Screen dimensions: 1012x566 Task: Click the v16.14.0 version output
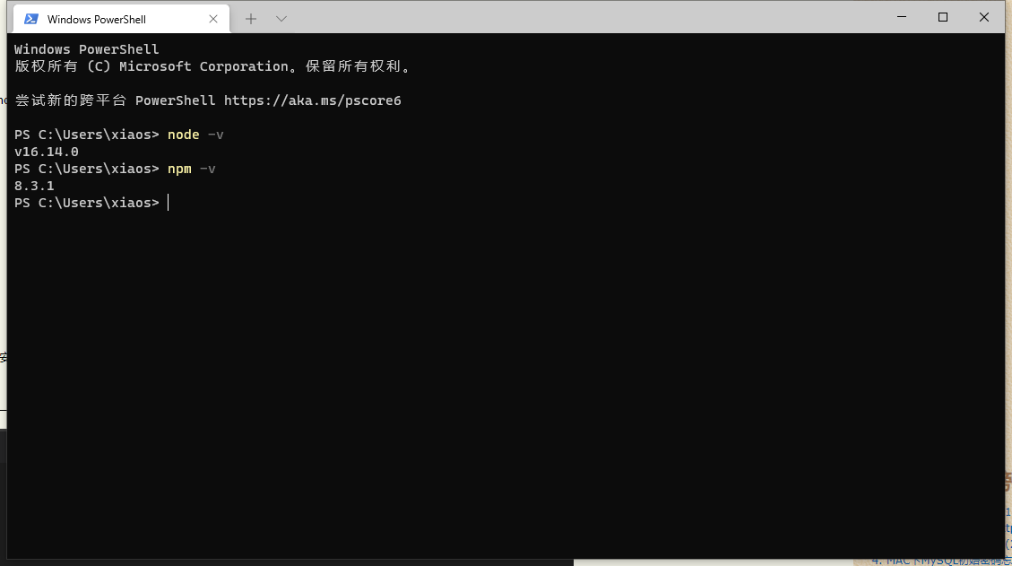47,152
